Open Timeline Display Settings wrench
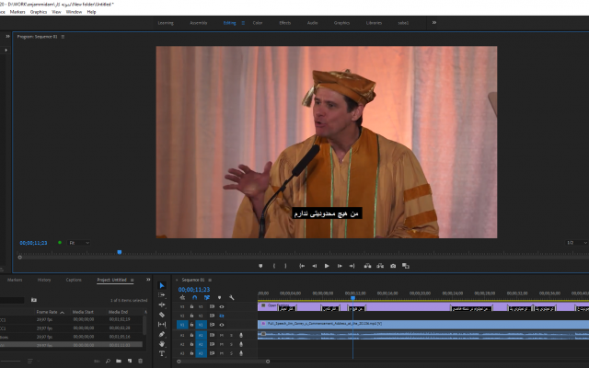Image resolution: width=589 pixels, height=368 pixels. (x=231, y=297)
